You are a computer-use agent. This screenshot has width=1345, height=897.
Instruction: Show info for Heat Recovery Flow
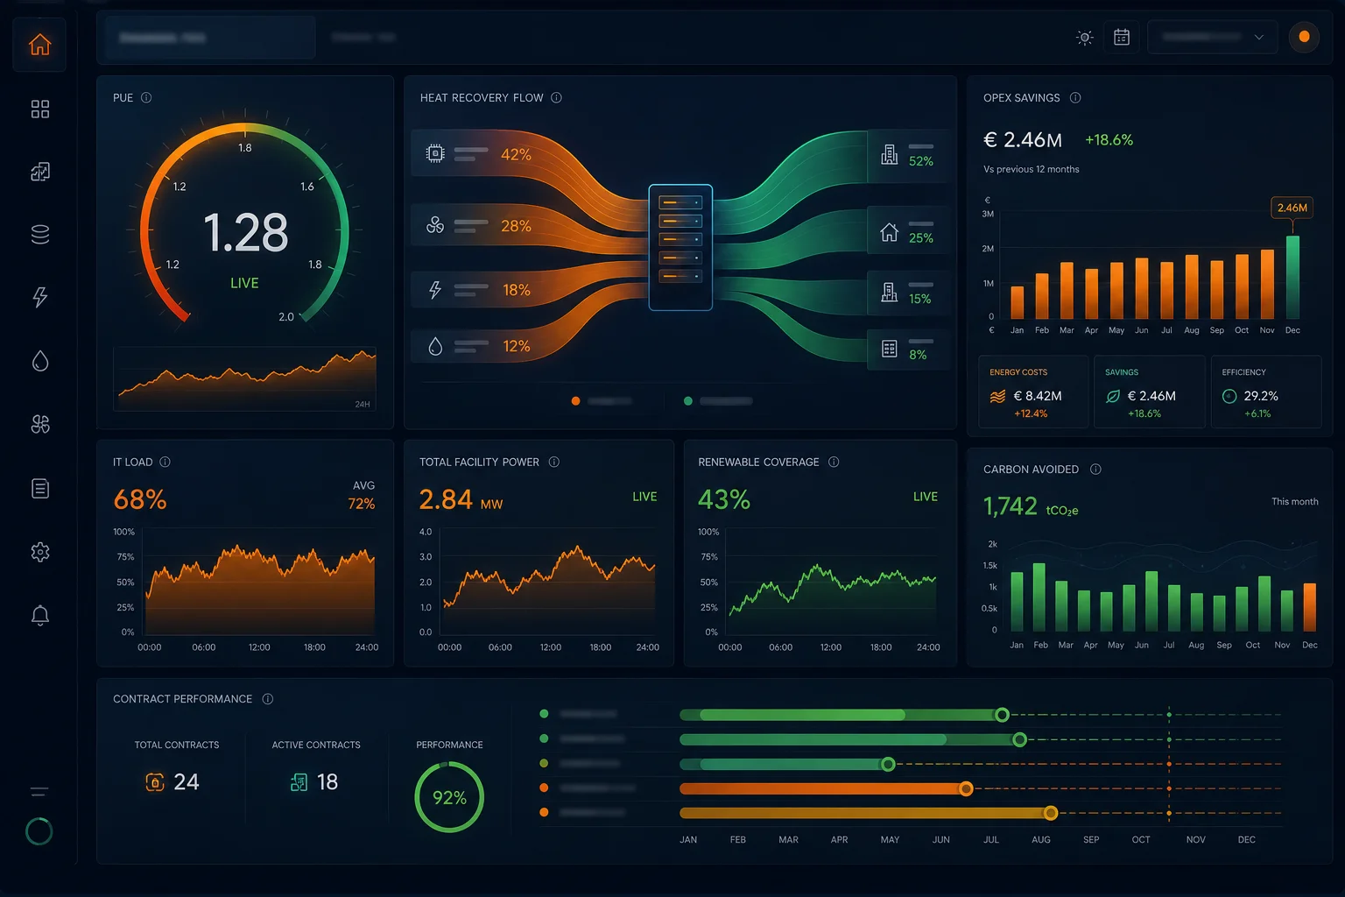556,98
